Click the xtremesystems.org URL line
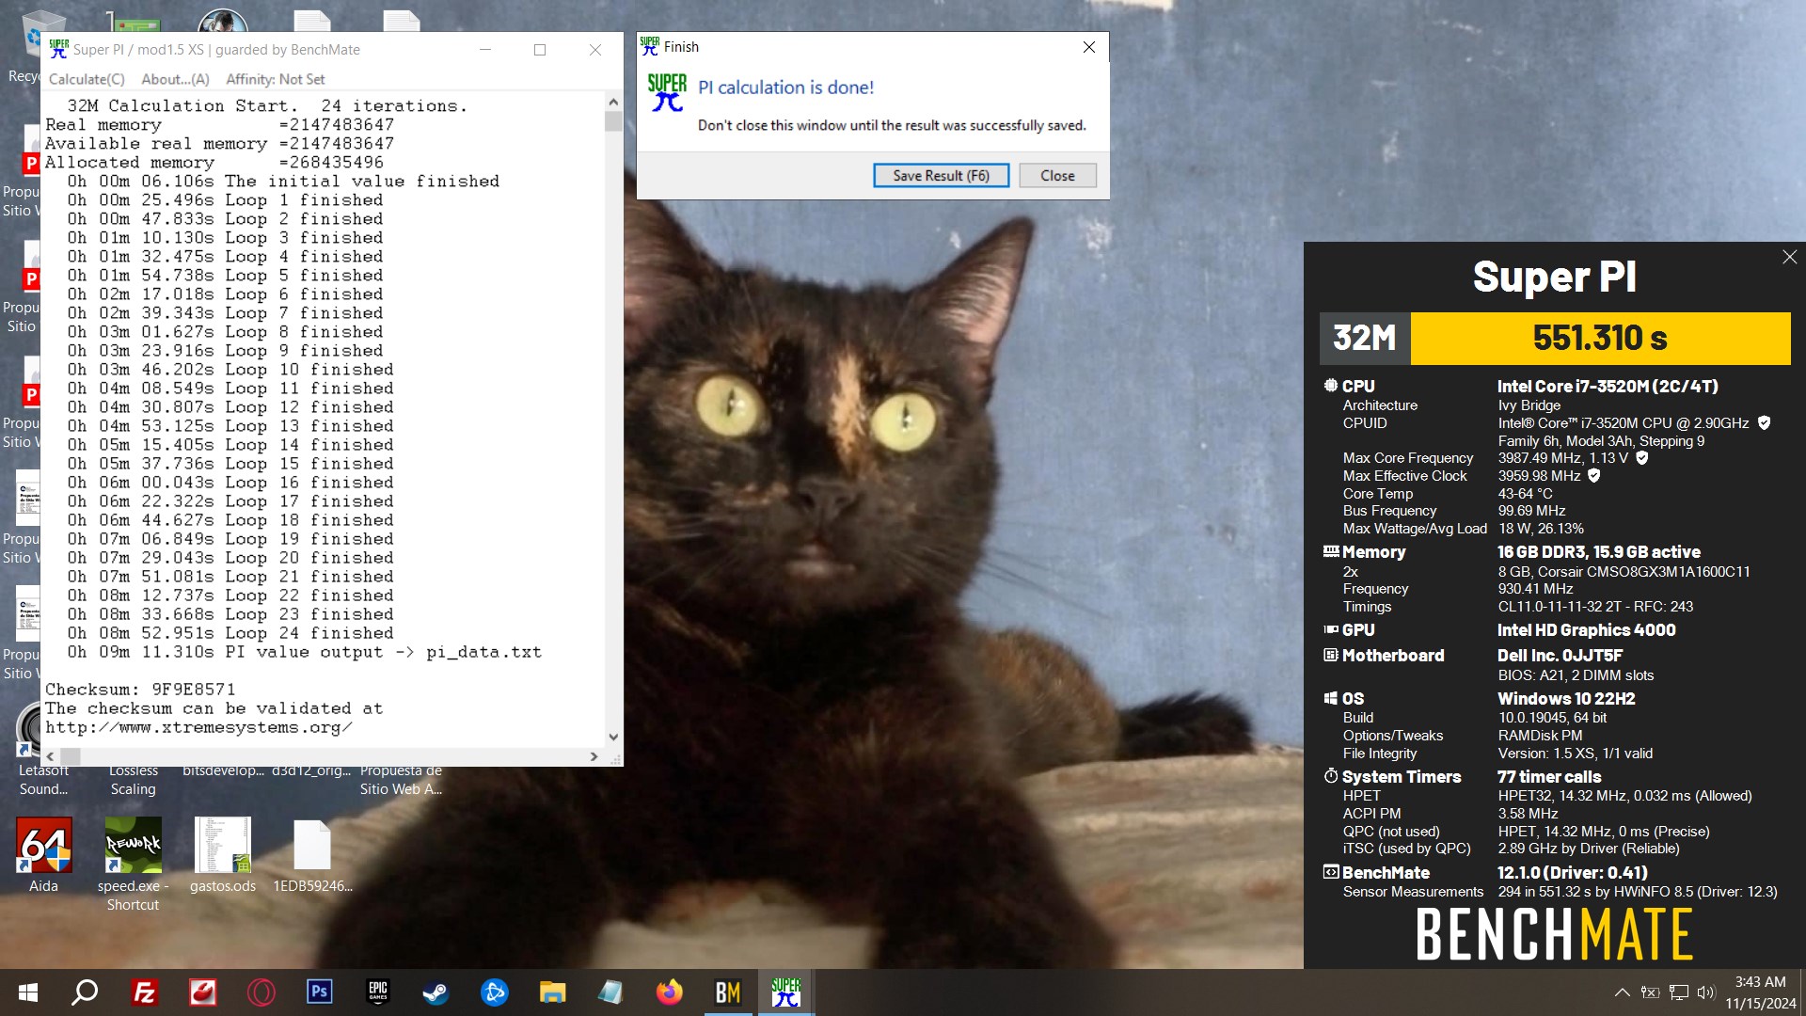 (198, 727)
